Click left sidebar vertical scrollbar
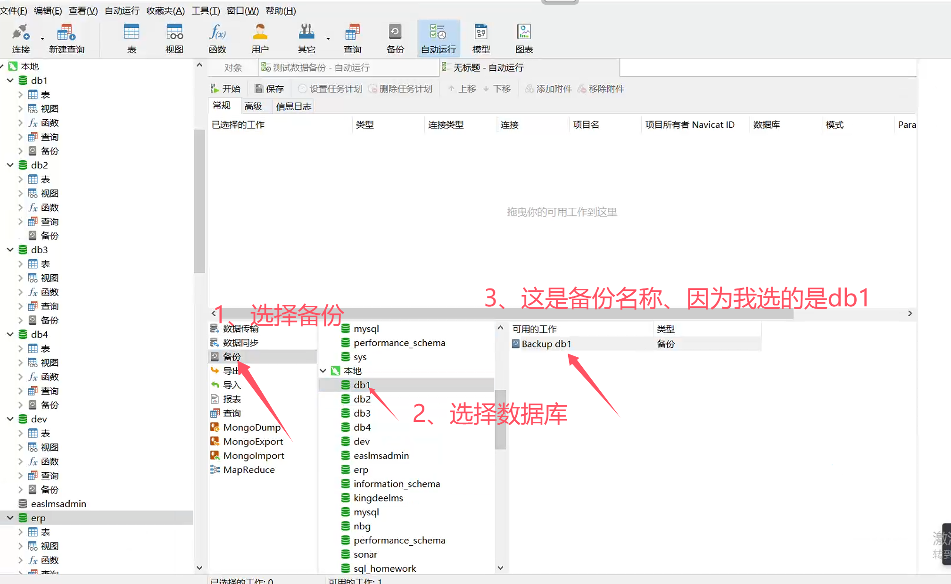The width and height of the screenshot is (951, 584). [199, 200]
